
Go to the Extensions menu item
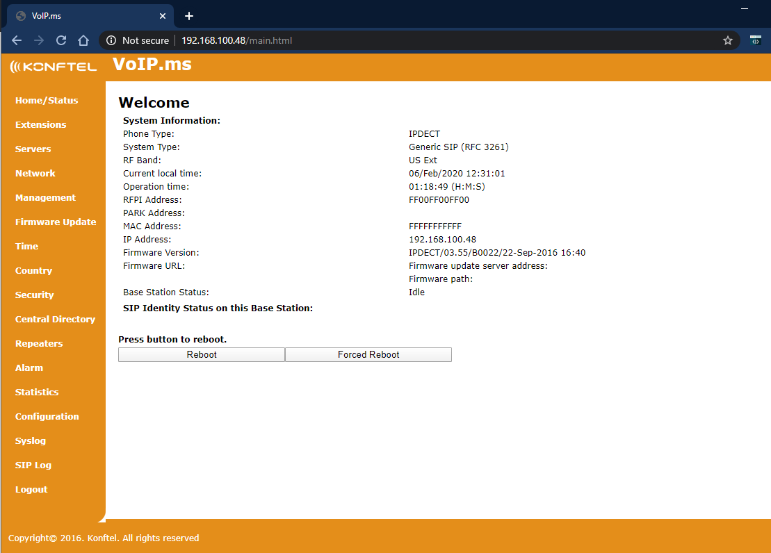click(41, 125)
